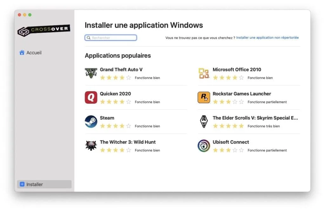Click the Quicken 2020 red Q icon
Screen dimensions: 325x211
point(91,97)
